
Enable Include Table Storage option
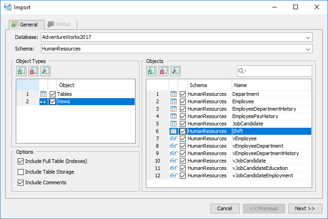click(20, 172)
